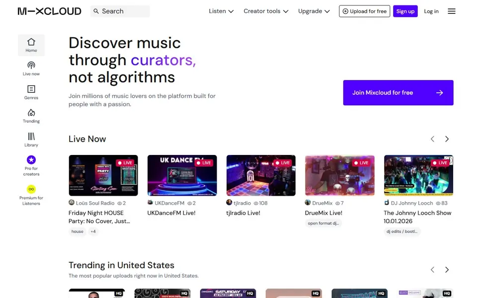Click UKDanceFM avatar icon
This screenshot has width=477, height=298.
tap(150, 202)
